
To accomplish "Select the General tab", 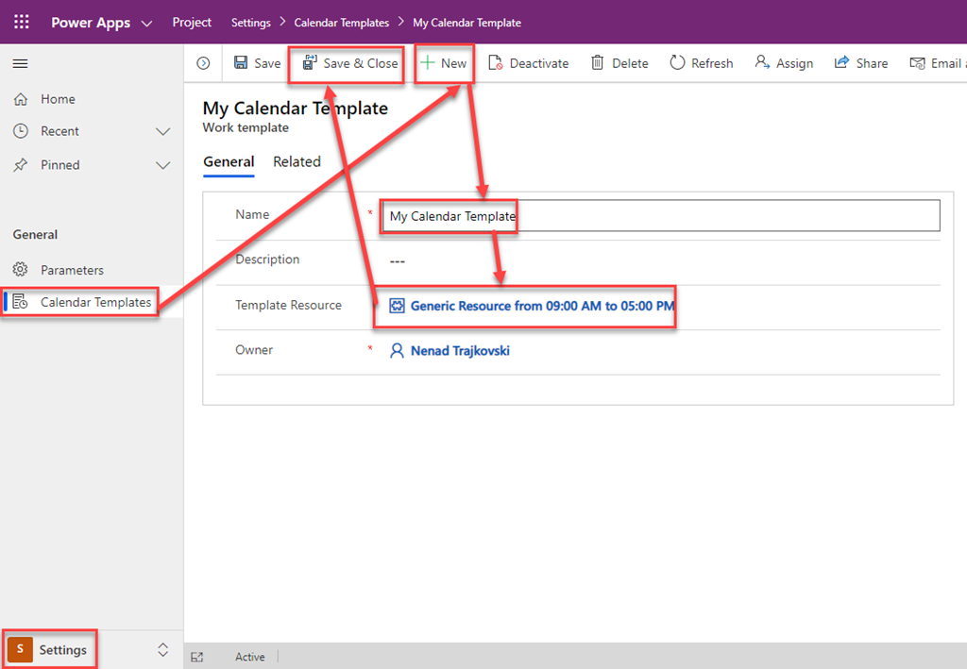I will tap(229, 162).
